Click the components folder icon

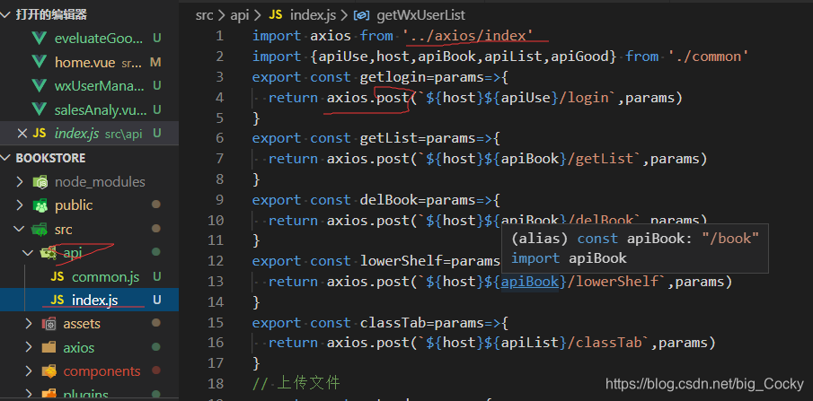[x=49, y=371]
